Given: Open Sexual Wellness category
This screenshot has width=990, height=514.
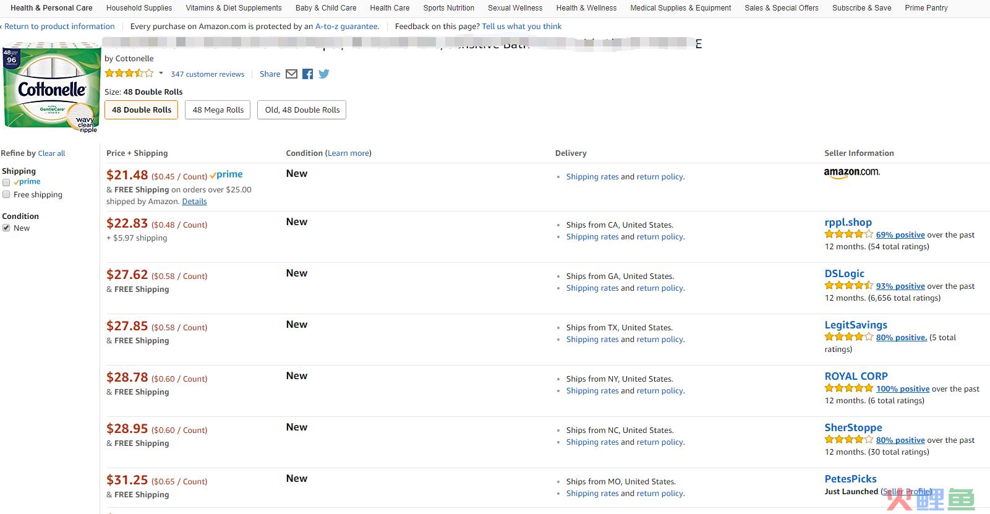Looking at the screenshot, I should click(x=515, y=8).
